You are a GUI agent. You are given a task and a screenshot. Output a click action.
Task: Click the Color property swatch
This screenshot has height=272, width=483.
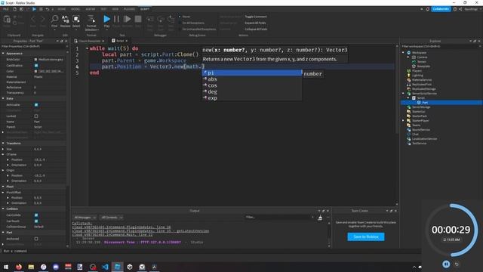click(x=35, y=71)
